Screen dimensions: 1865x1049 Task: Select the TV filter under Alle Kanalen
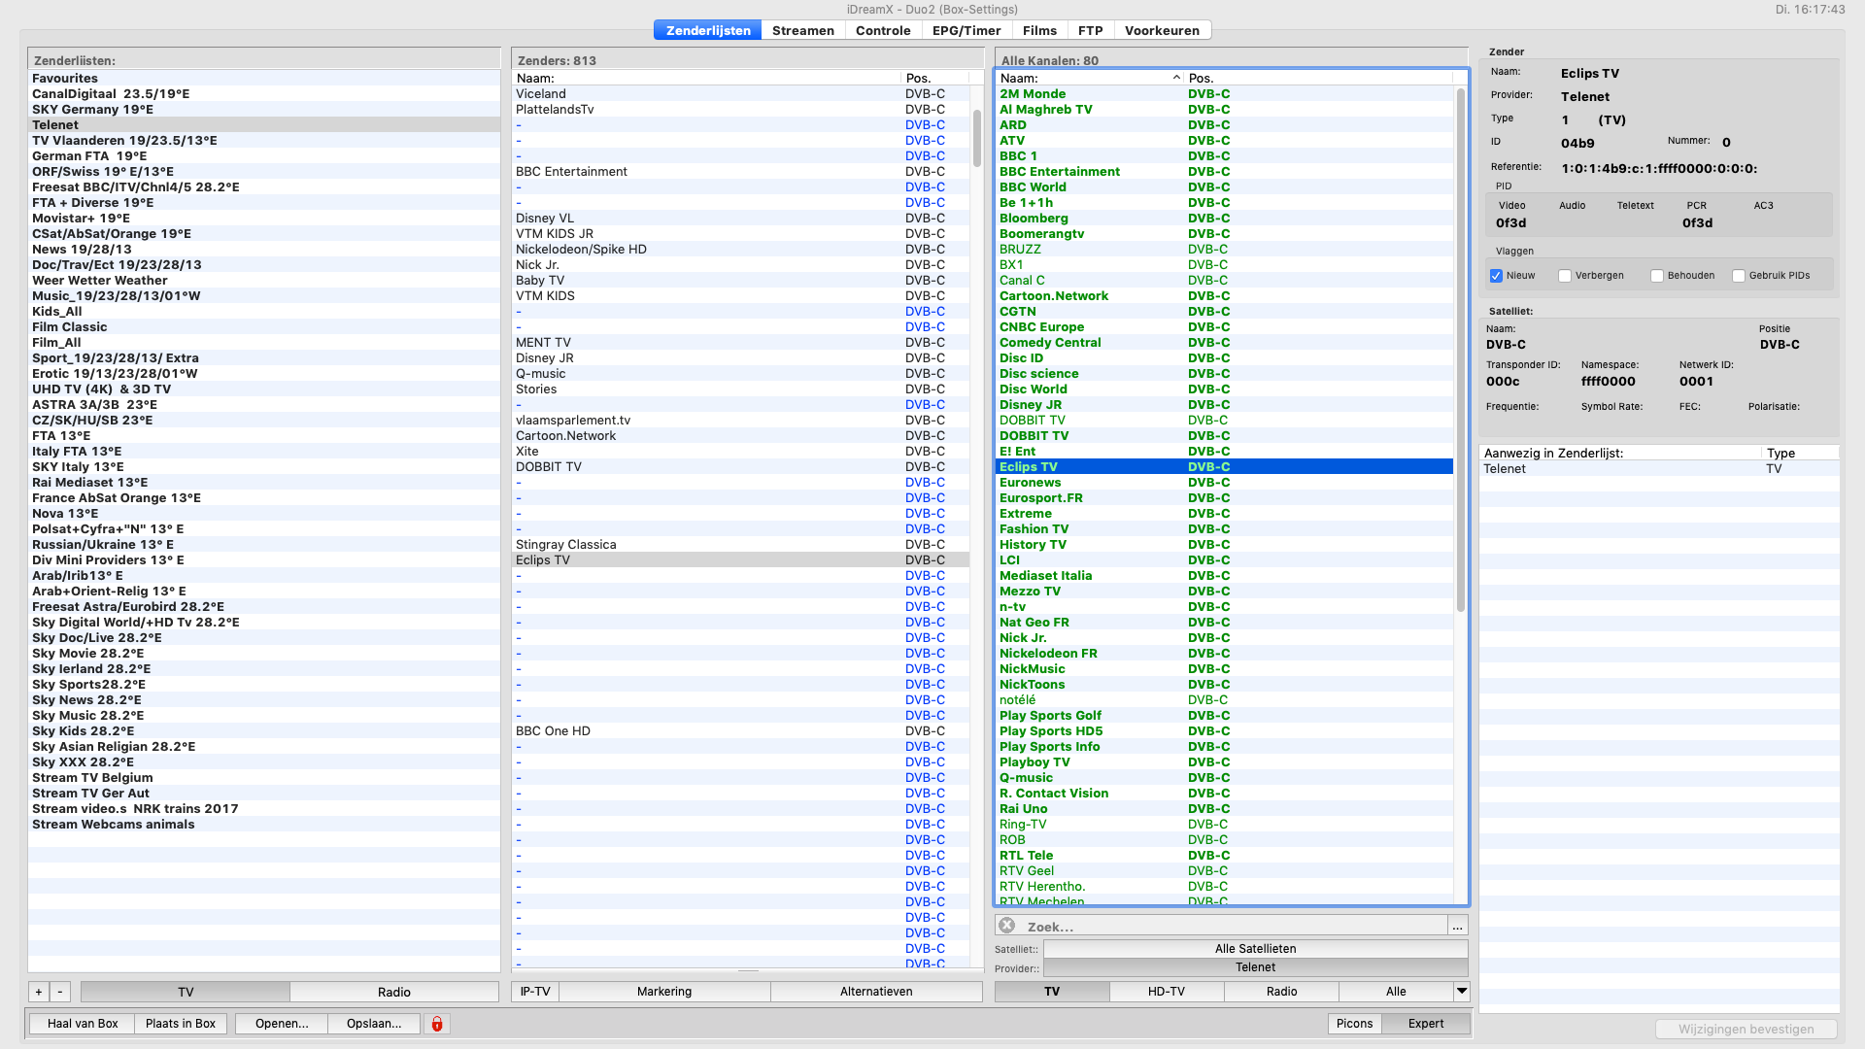coord(1052,992)
